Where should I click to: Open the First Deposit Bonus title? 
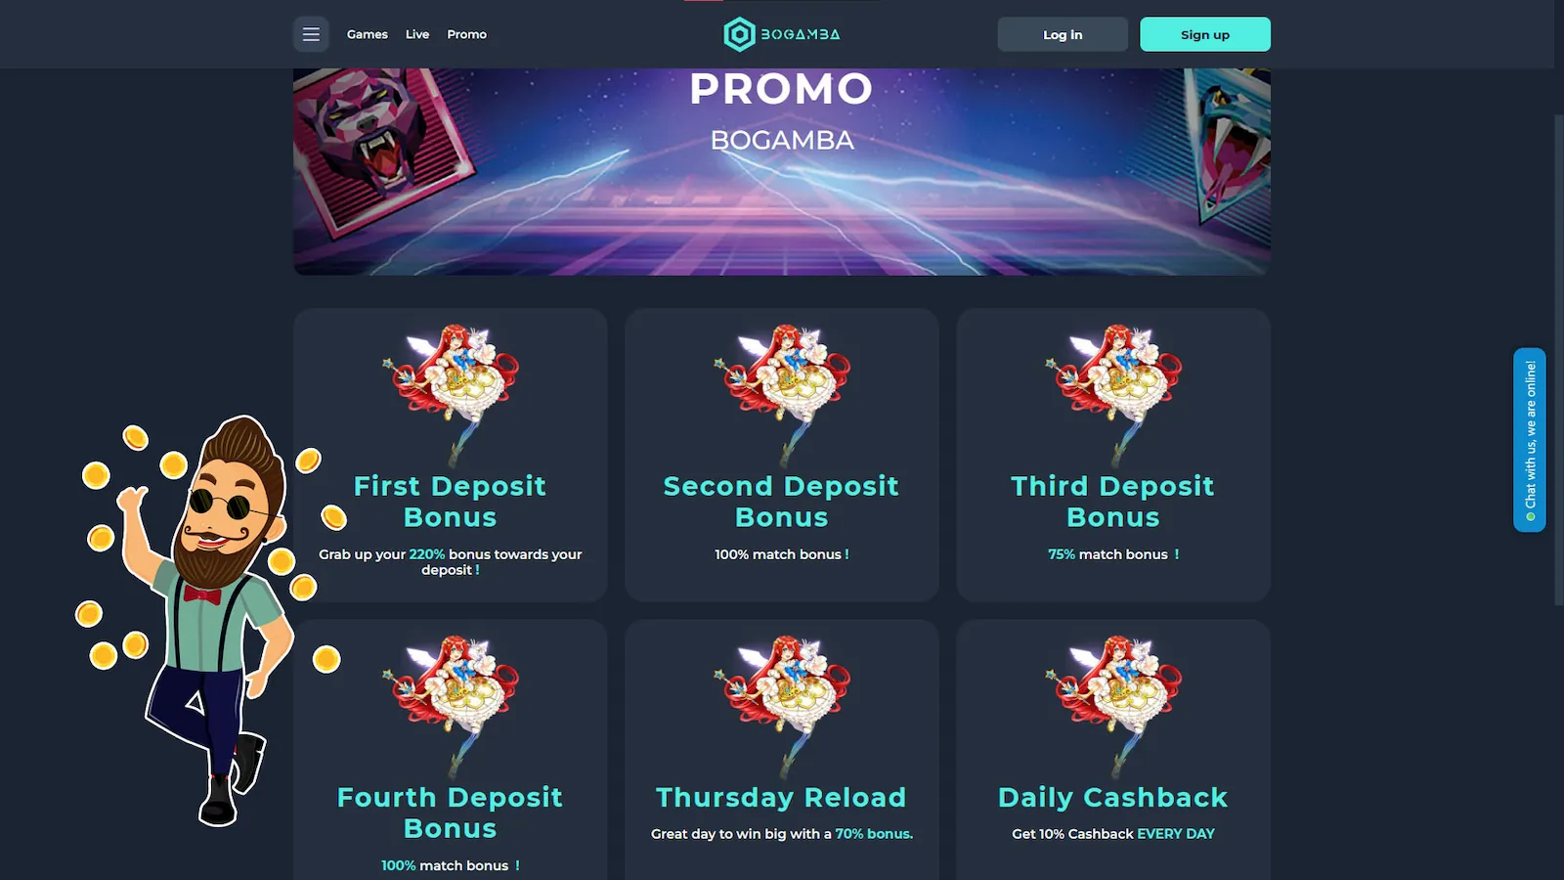451,502
